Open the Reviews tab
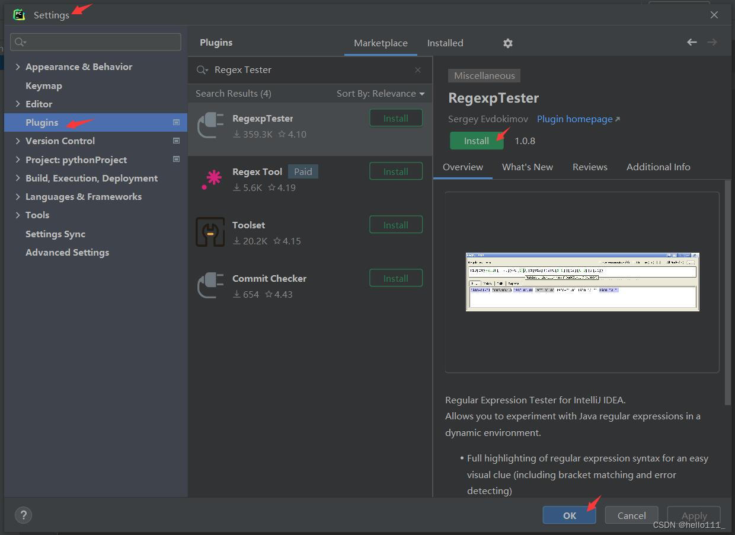 tap(590, 167)
